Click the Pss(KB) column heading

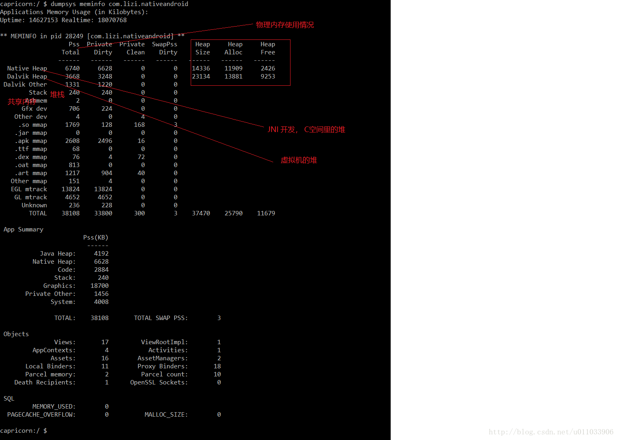point(96,238)
